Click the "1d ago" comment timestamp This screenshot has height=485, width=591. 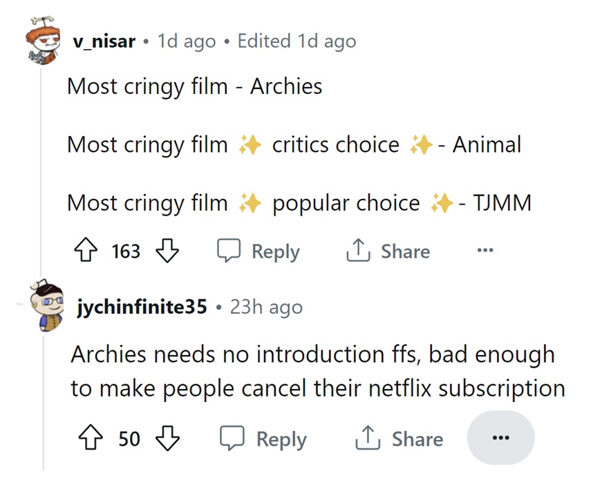tap(187, 41)
